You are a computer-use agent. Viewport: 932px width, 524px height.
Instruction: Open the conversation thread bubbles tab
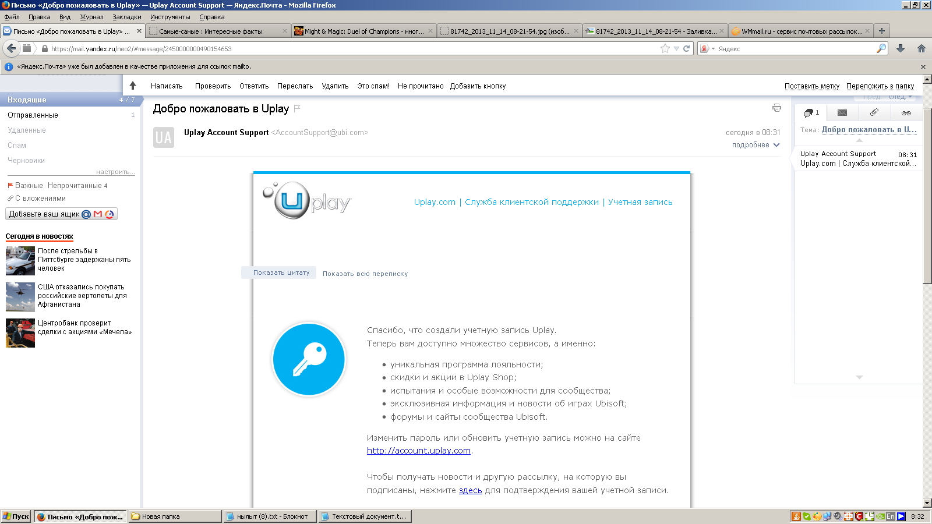[811, 112]
